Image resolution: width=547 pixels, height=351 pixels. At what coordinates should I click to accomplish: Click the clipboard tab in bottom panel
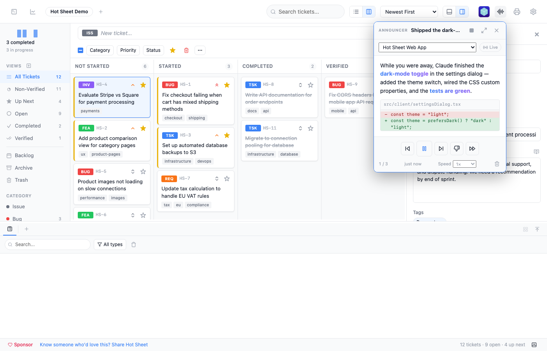pyautogui.click(x=10, y=229)
